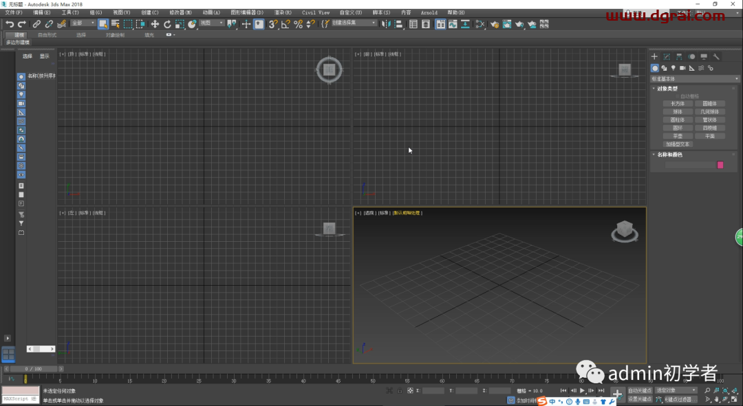The height and width of the screenshot is (406, 743).
Task: Activate the Select and Scale tool
Action: tap(180, 23)
